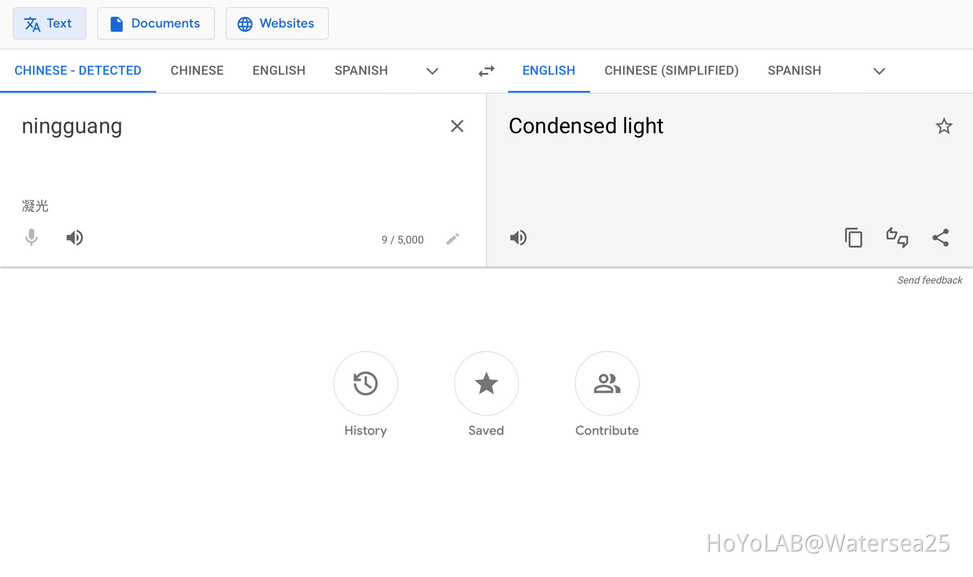
Task: Clear the input text with the X
Action: click(457, 126)
